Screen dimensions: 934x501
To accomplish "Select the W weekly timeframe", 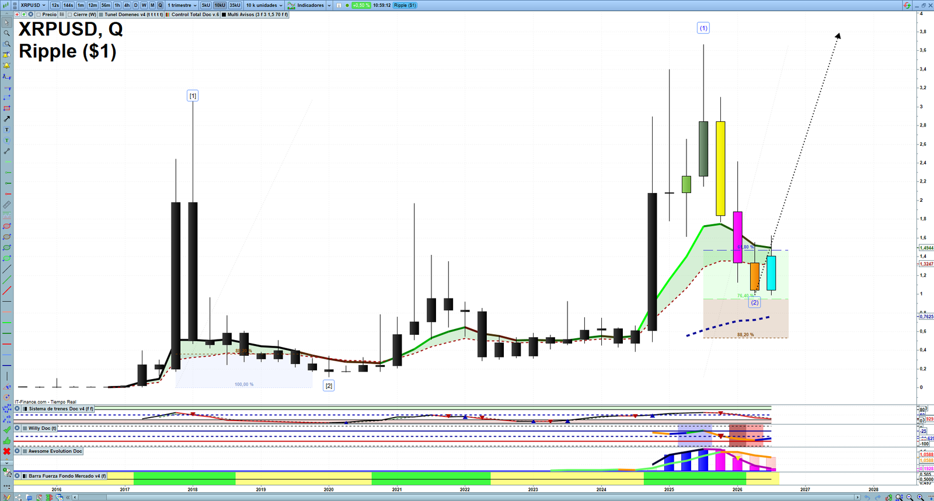I will tap(144, 5).
